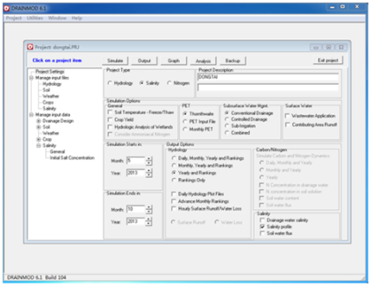The image size is (371, 286).
Task: Enable Advance Monthly Rankings checkbox
Action: tap(174, 202)
